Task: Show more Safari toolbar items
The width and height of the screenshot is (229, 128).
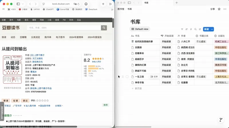Action: pyautogui.click(x=110, y=4)
